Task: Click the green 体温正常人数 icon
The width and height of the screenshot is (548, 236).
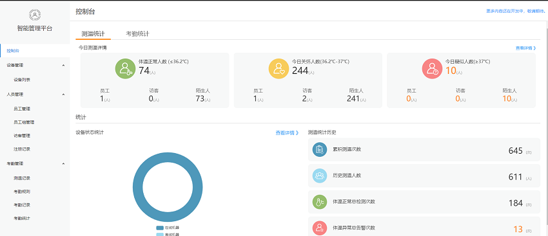Action: point(125,69)
